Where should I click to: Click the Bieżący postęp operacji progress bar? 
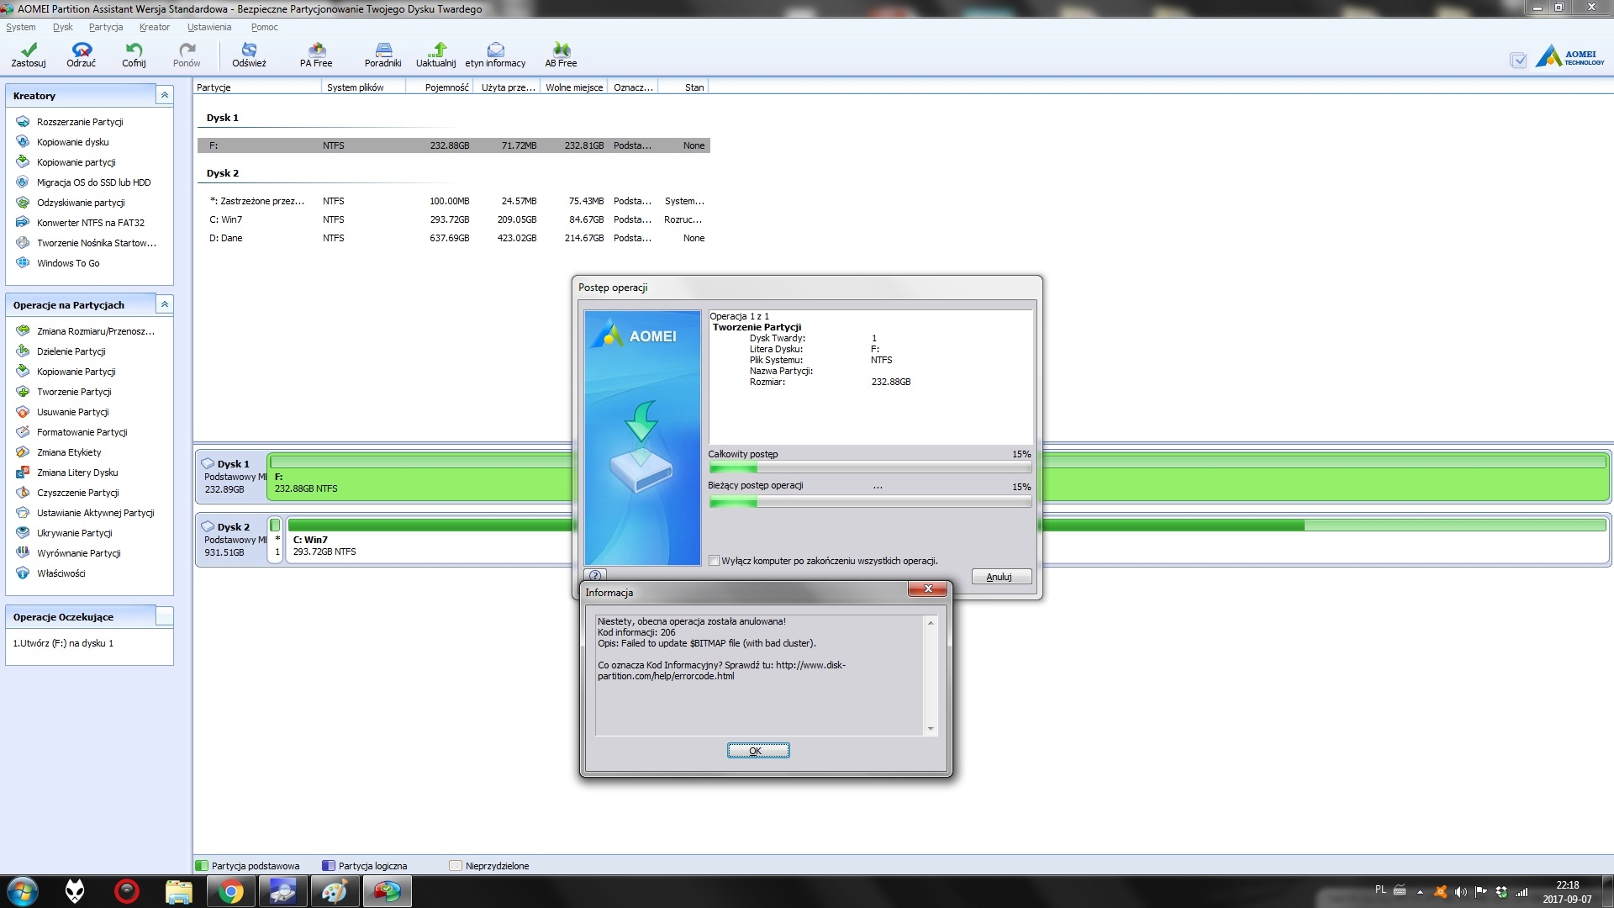click(870, 502)
